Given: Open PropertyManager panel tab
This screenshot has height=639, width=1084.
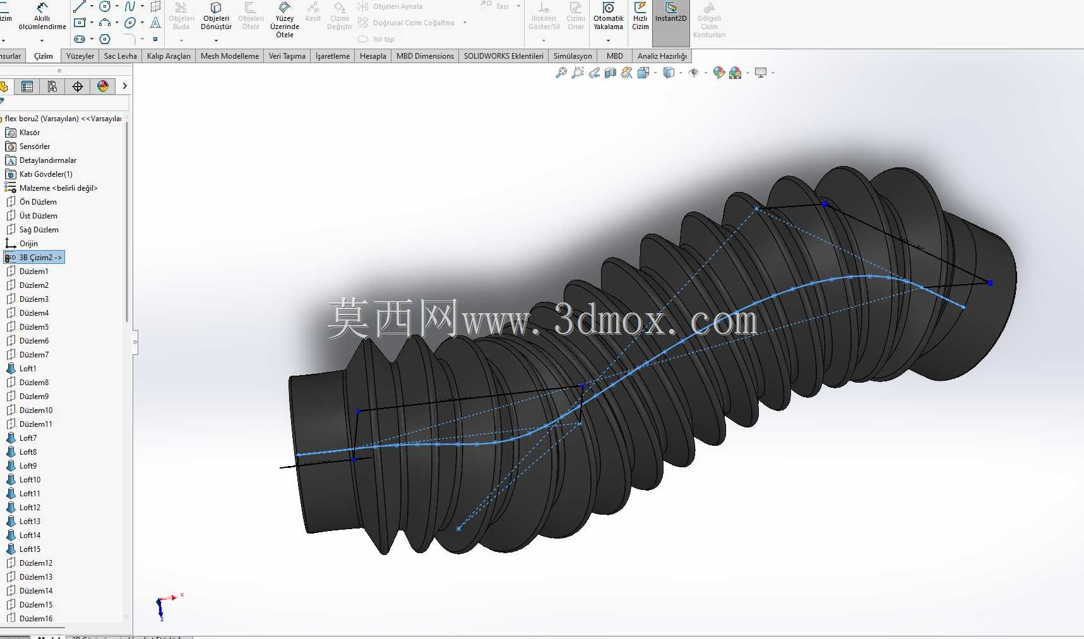Looking at the screenshot, I should (x=27, y=87).
